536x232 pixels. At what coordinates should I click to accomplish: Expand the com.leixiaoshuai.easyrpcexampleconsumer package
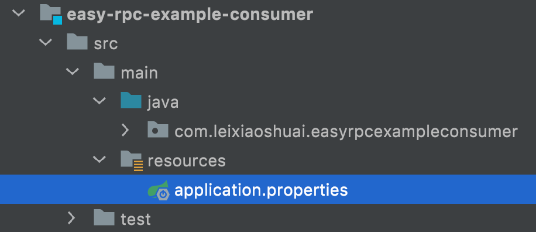click(125, 130)
